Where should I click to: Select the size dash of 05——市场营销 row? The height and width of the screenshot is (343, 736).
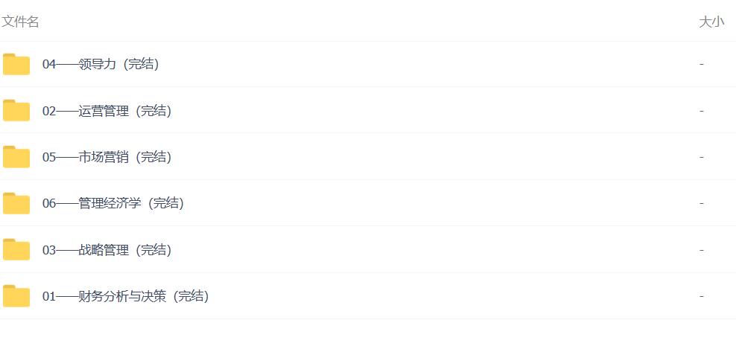coord(701,157)
